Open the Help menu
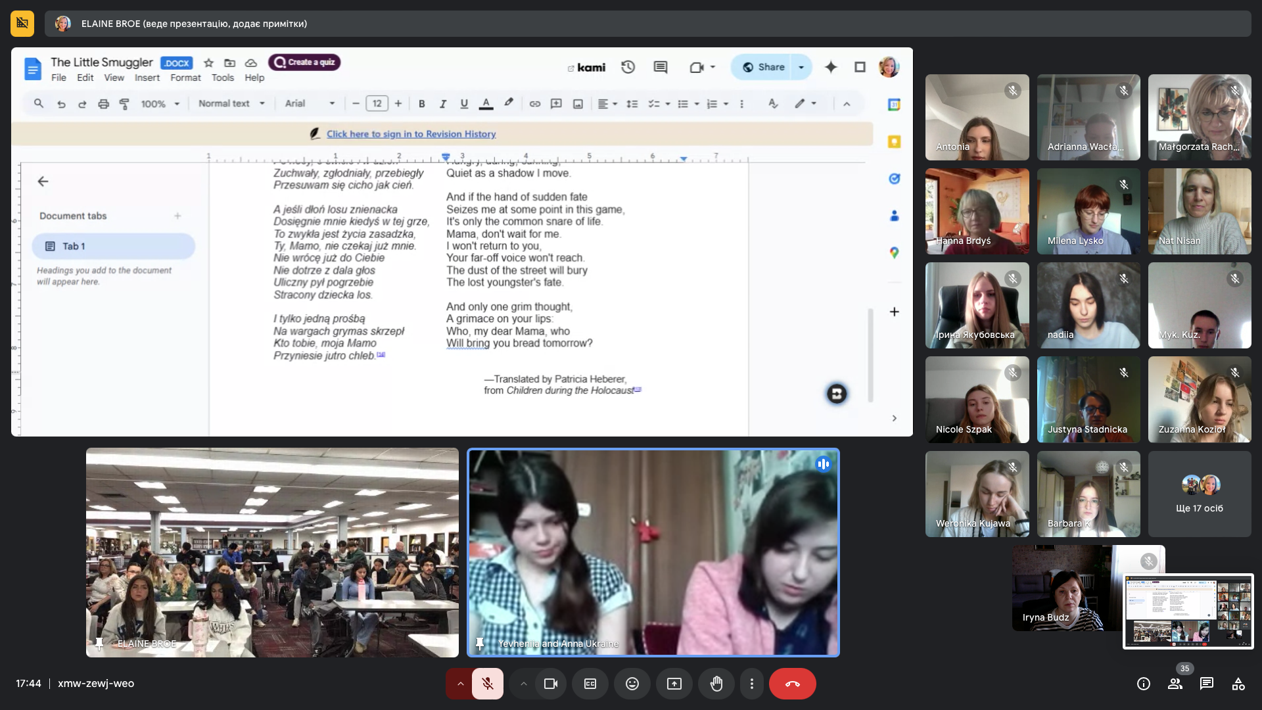This screenshot has width=1262, height=710. pos(254,78)
